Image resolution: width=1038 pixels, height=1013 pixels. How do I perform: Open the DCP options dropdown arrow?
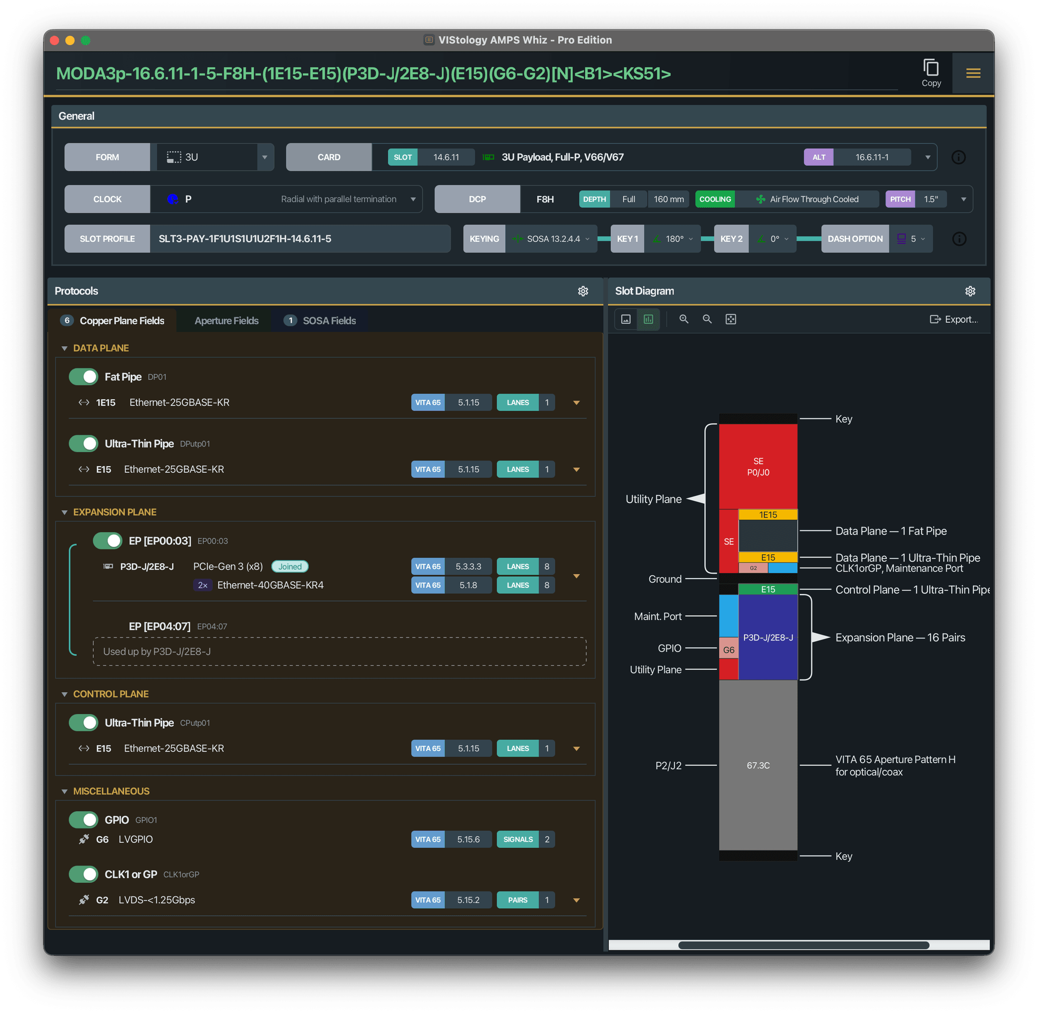pos(963,200)
